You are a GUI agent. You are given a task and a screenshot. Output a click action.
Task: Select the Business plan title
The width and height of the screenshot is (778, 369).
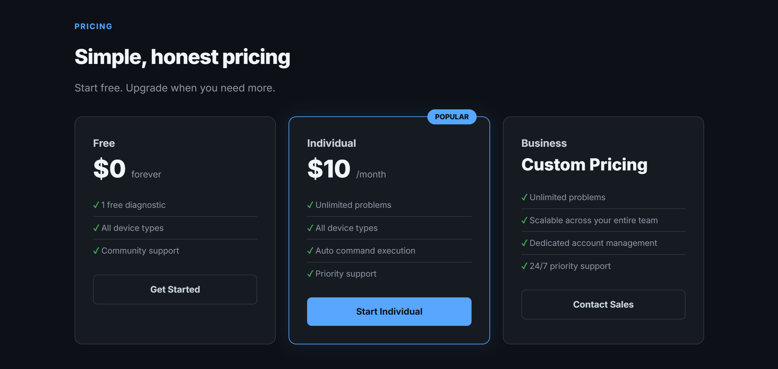pyautogui.click(x=544, y=143)
